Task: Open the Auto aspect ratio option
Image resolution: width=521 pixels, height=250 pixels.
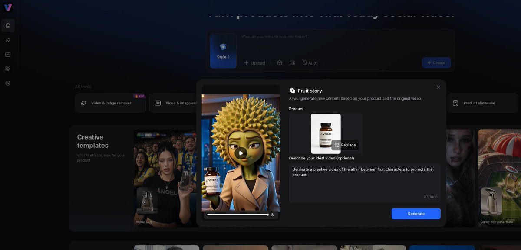Action: (310, 63)
